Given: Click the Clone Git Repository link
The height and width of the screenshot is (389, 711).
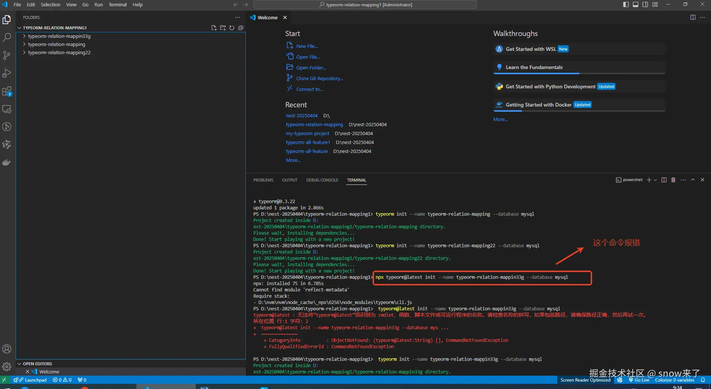Looking at the screenshot, I should click(x=319, y=79).
